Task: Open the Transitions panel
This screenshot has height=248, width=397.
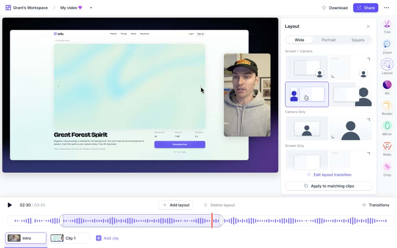Action: [x=376, y=205]
